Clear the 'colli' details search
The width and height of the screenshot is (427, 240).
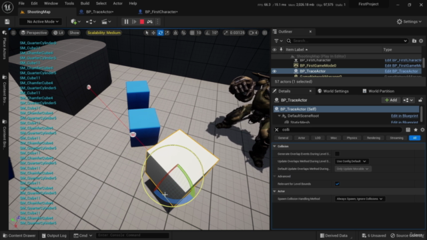(277, 130)
